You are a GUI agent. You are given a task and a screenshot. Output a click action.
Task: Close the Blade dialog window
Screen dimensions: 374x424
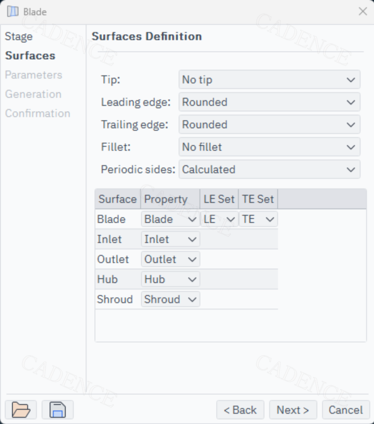pos(363,11)
